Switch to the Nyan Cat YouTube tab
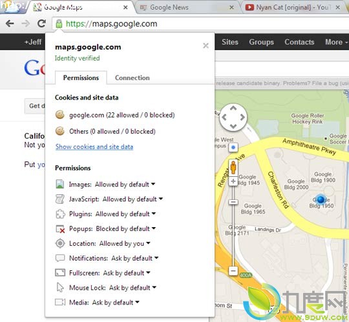This screenshot has height=322, width=349. click(x=293, y=7)
